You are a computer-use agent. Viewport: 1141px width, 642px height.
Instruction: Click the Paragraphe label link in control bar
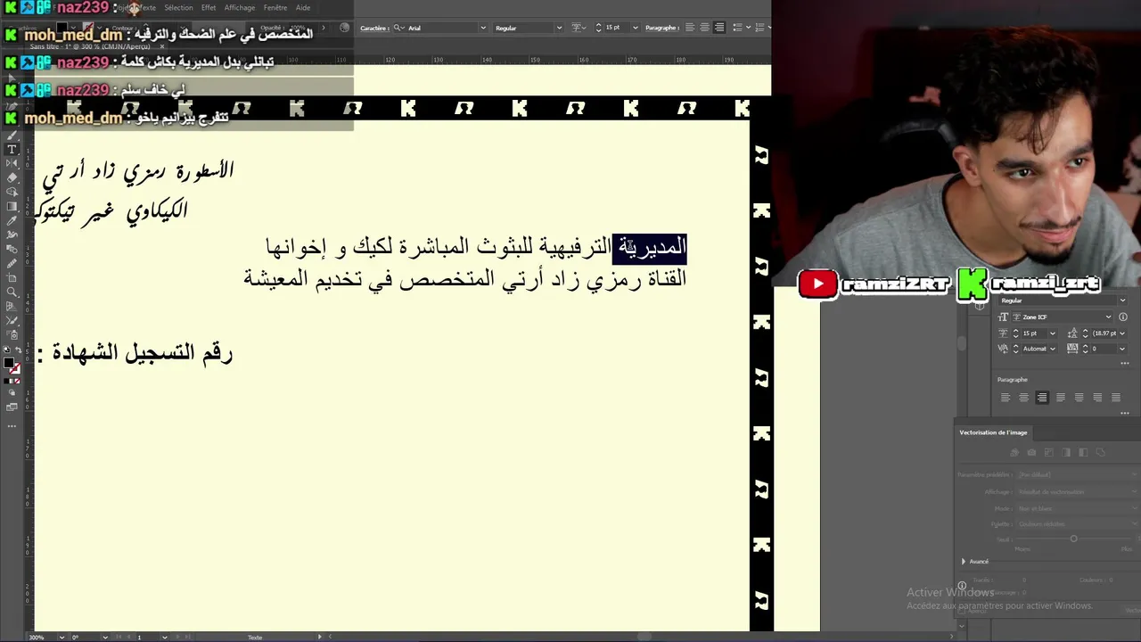661,28
